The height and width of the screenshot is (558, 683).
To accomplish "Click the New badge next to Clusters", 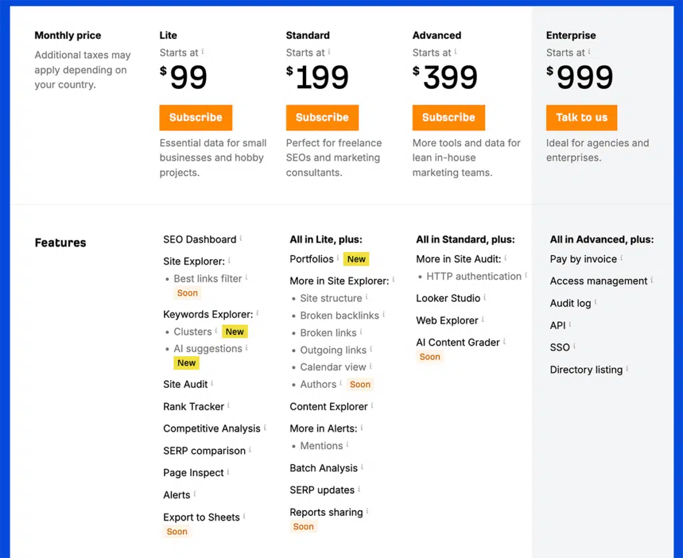I will 235,331.
